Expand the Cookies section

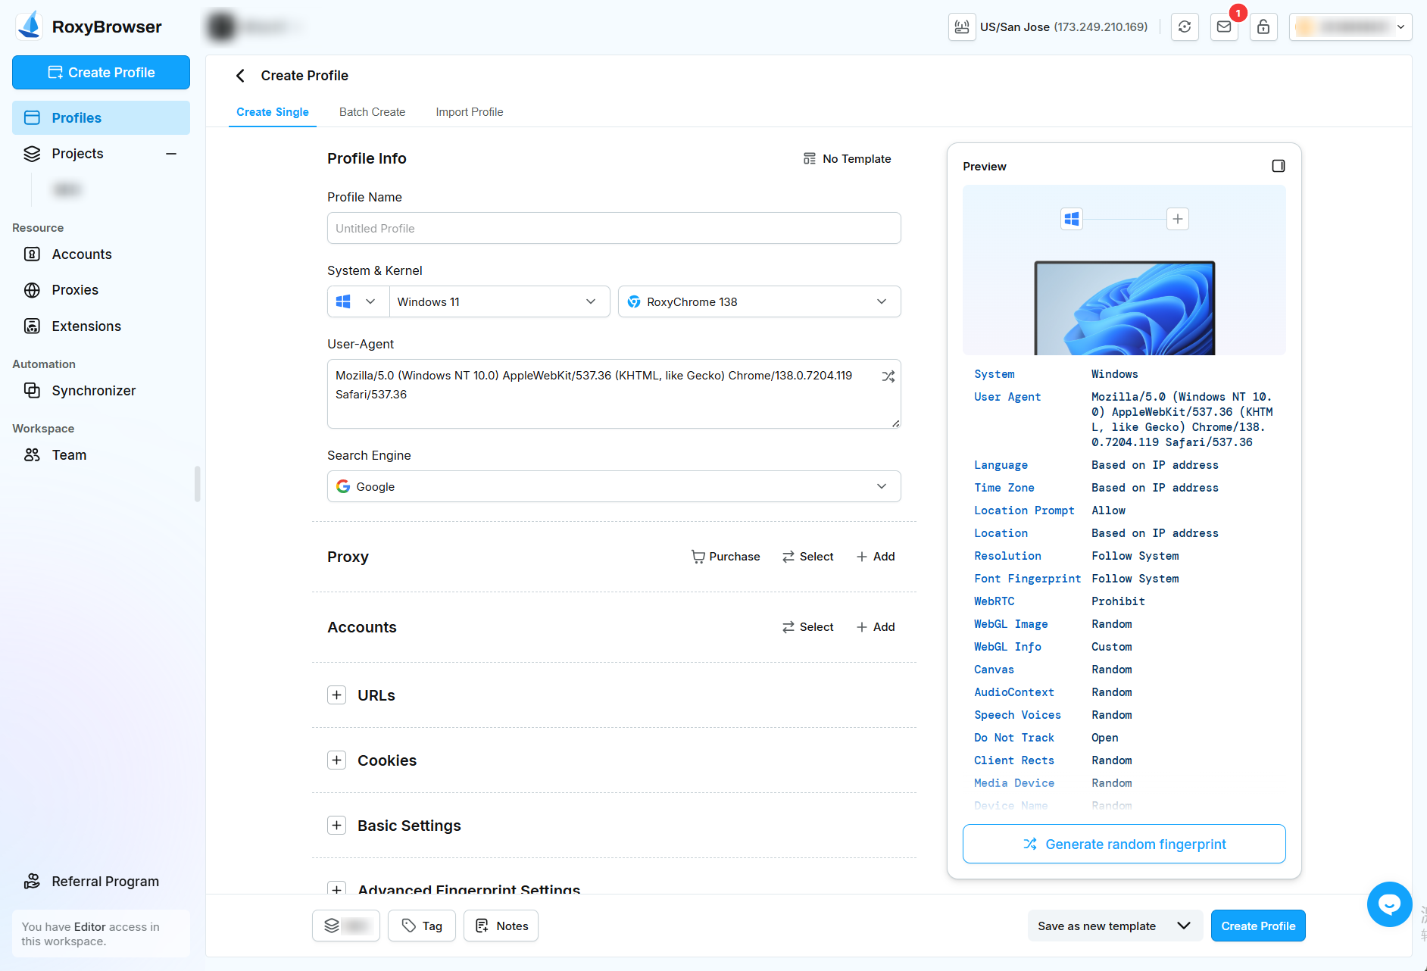tap(336, 760)
